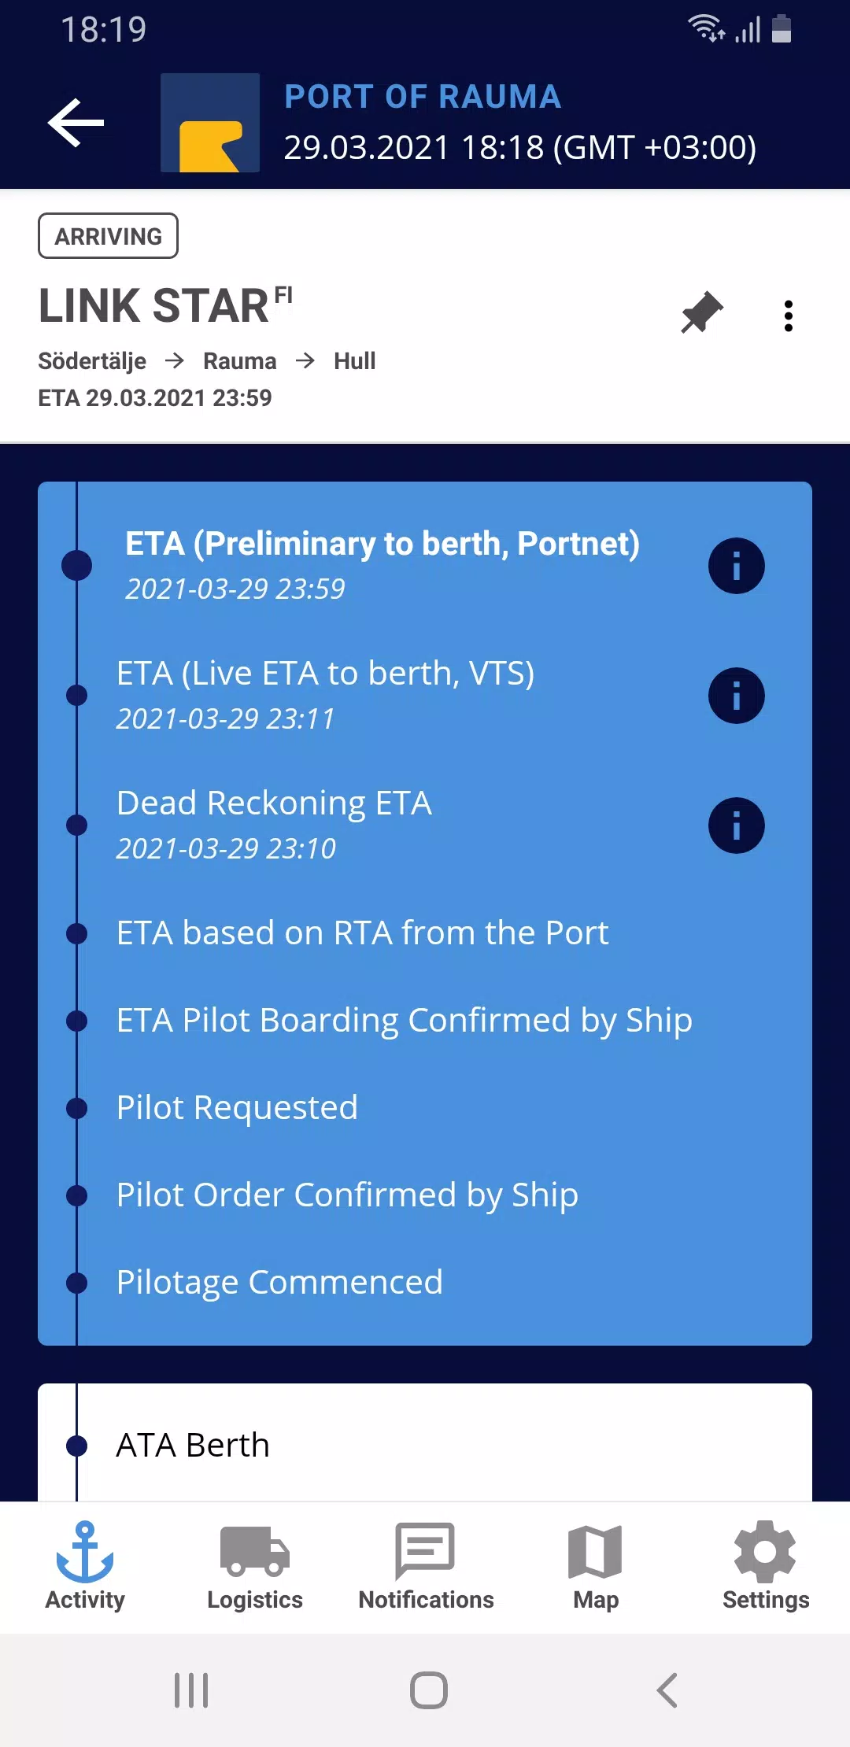This screenshot has height=1747, width=850.
Task: Open the three-dot overflow menu
Action: 788,316
